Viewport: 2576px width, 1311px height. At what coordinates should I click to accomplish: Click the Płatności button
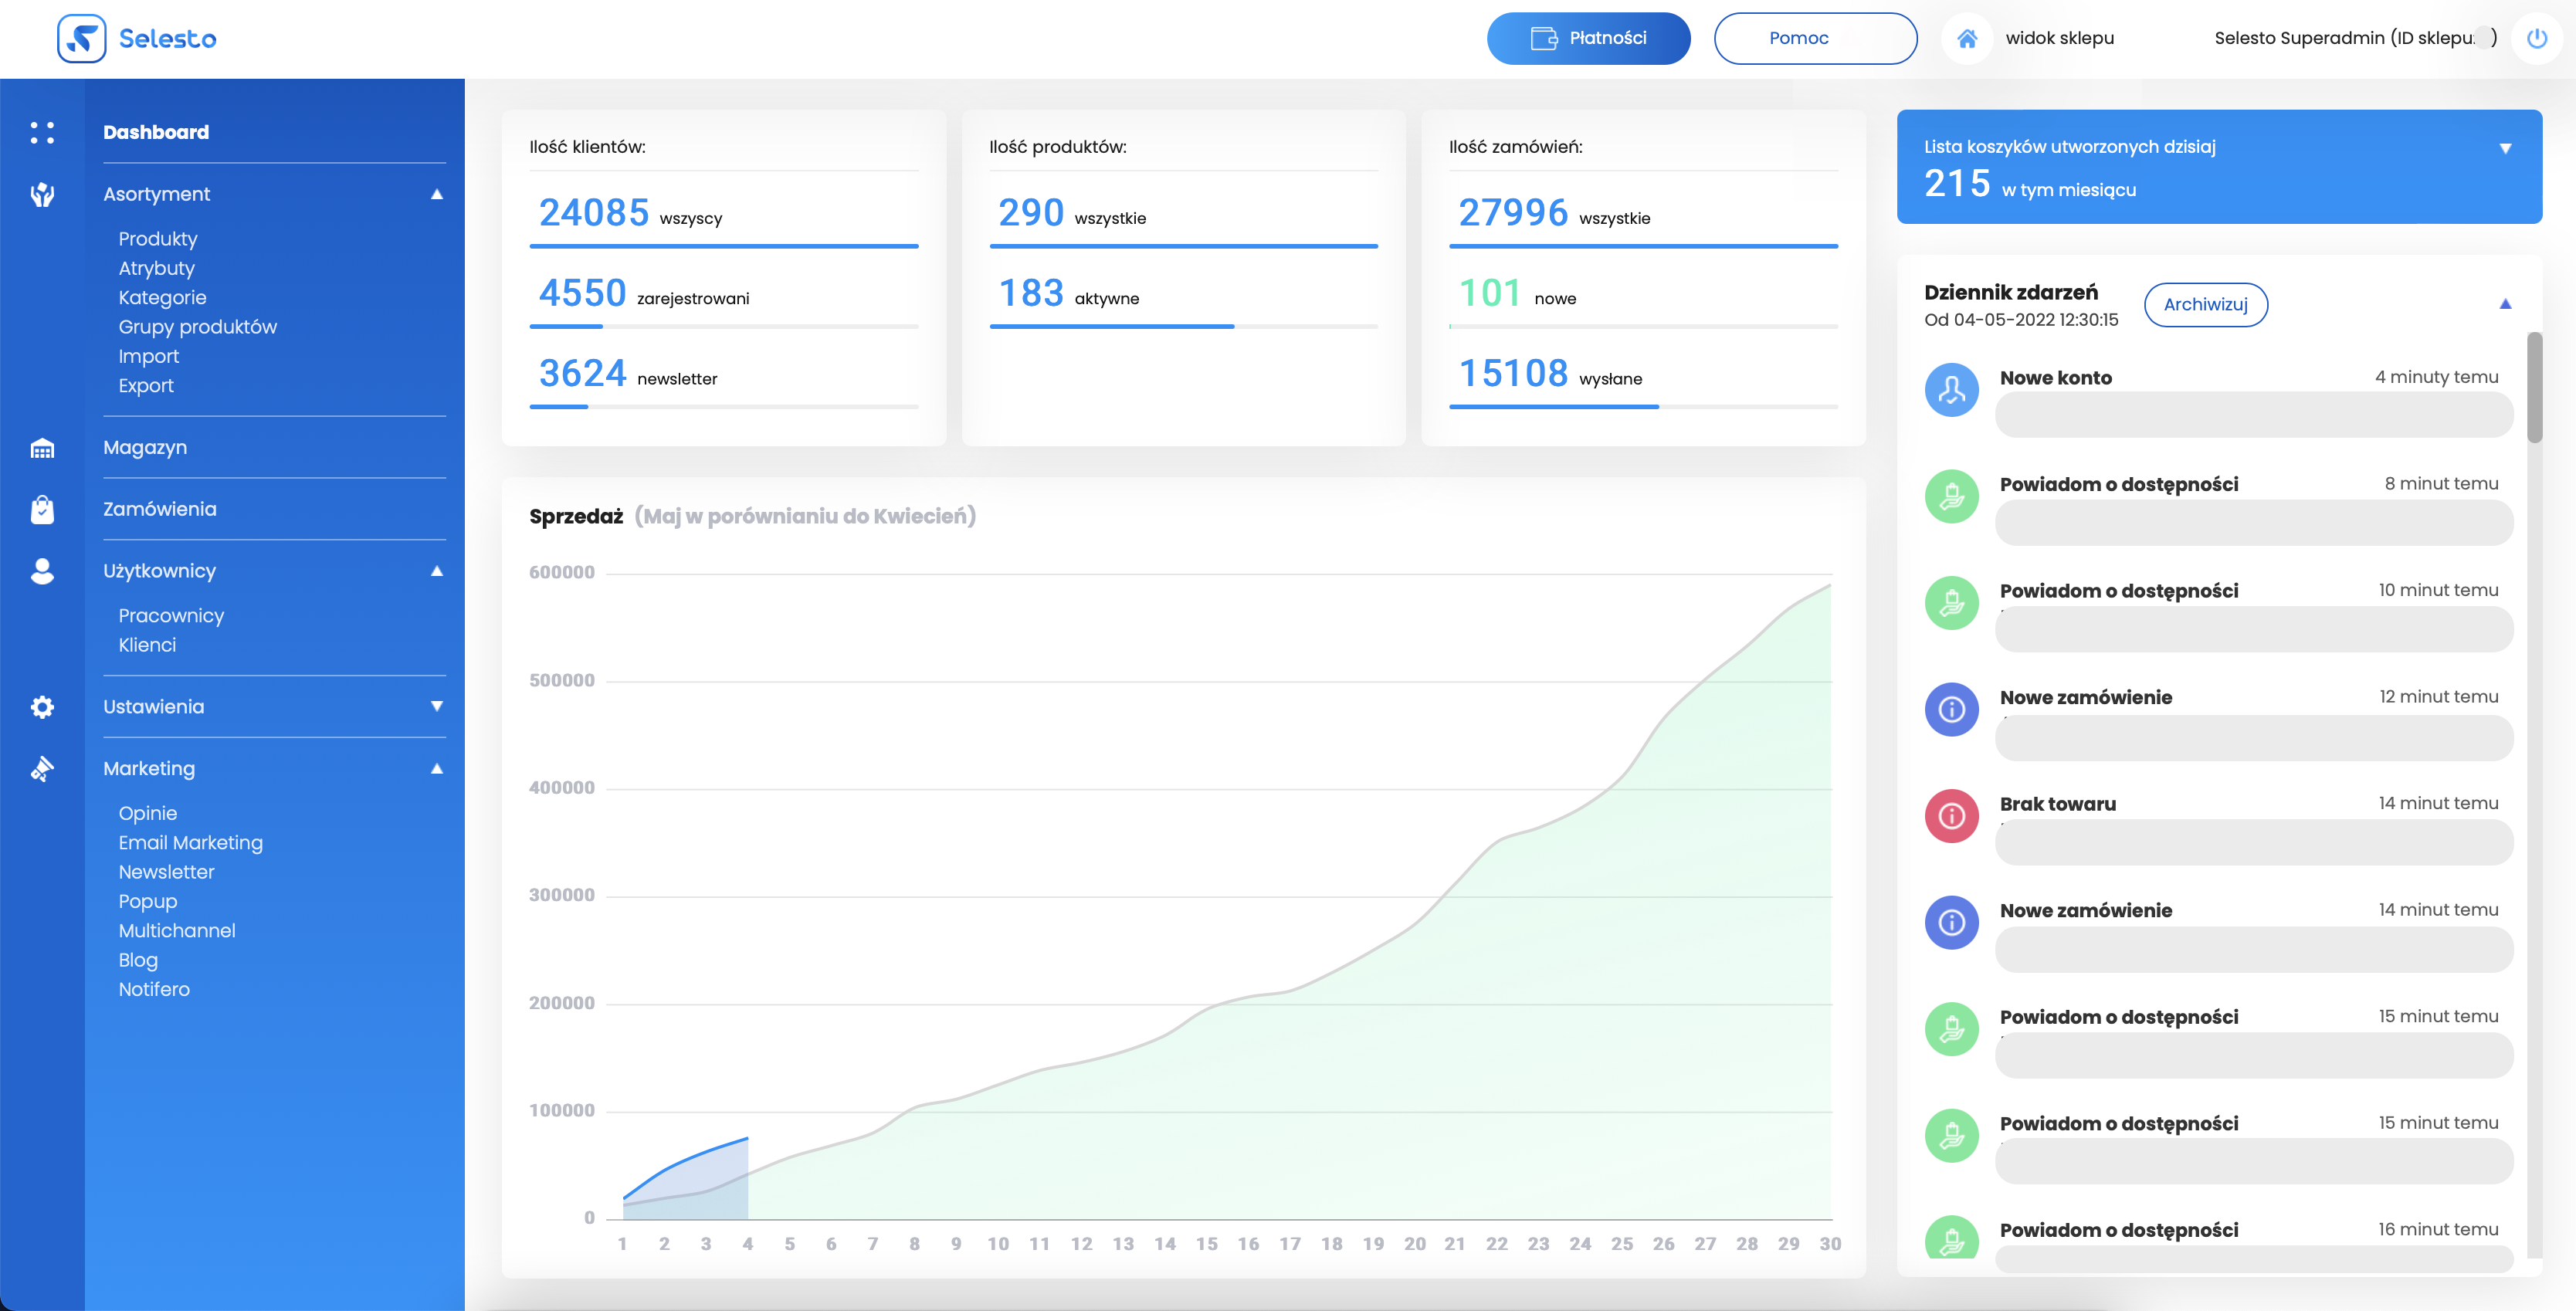(x=1588, y=38)
